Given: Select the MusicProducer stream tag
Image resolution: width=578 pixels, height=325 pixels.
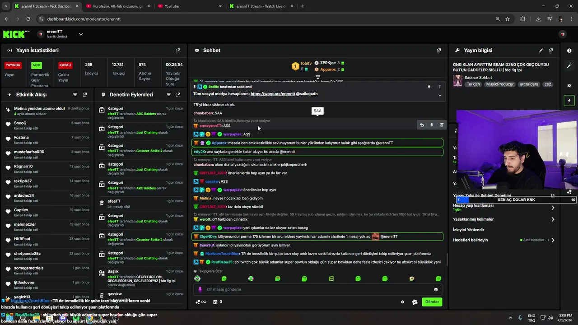Looking at the screenshot, I should coord(500,84).
